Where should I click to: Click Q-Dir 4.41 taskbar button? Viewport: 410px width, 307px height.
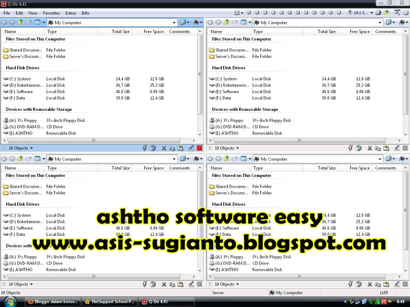(x=167, y=302)
